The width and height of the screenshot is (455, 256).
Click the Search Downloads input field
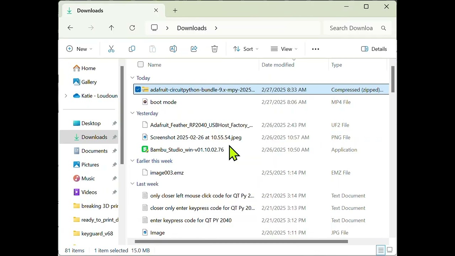(x=351, y=28)
